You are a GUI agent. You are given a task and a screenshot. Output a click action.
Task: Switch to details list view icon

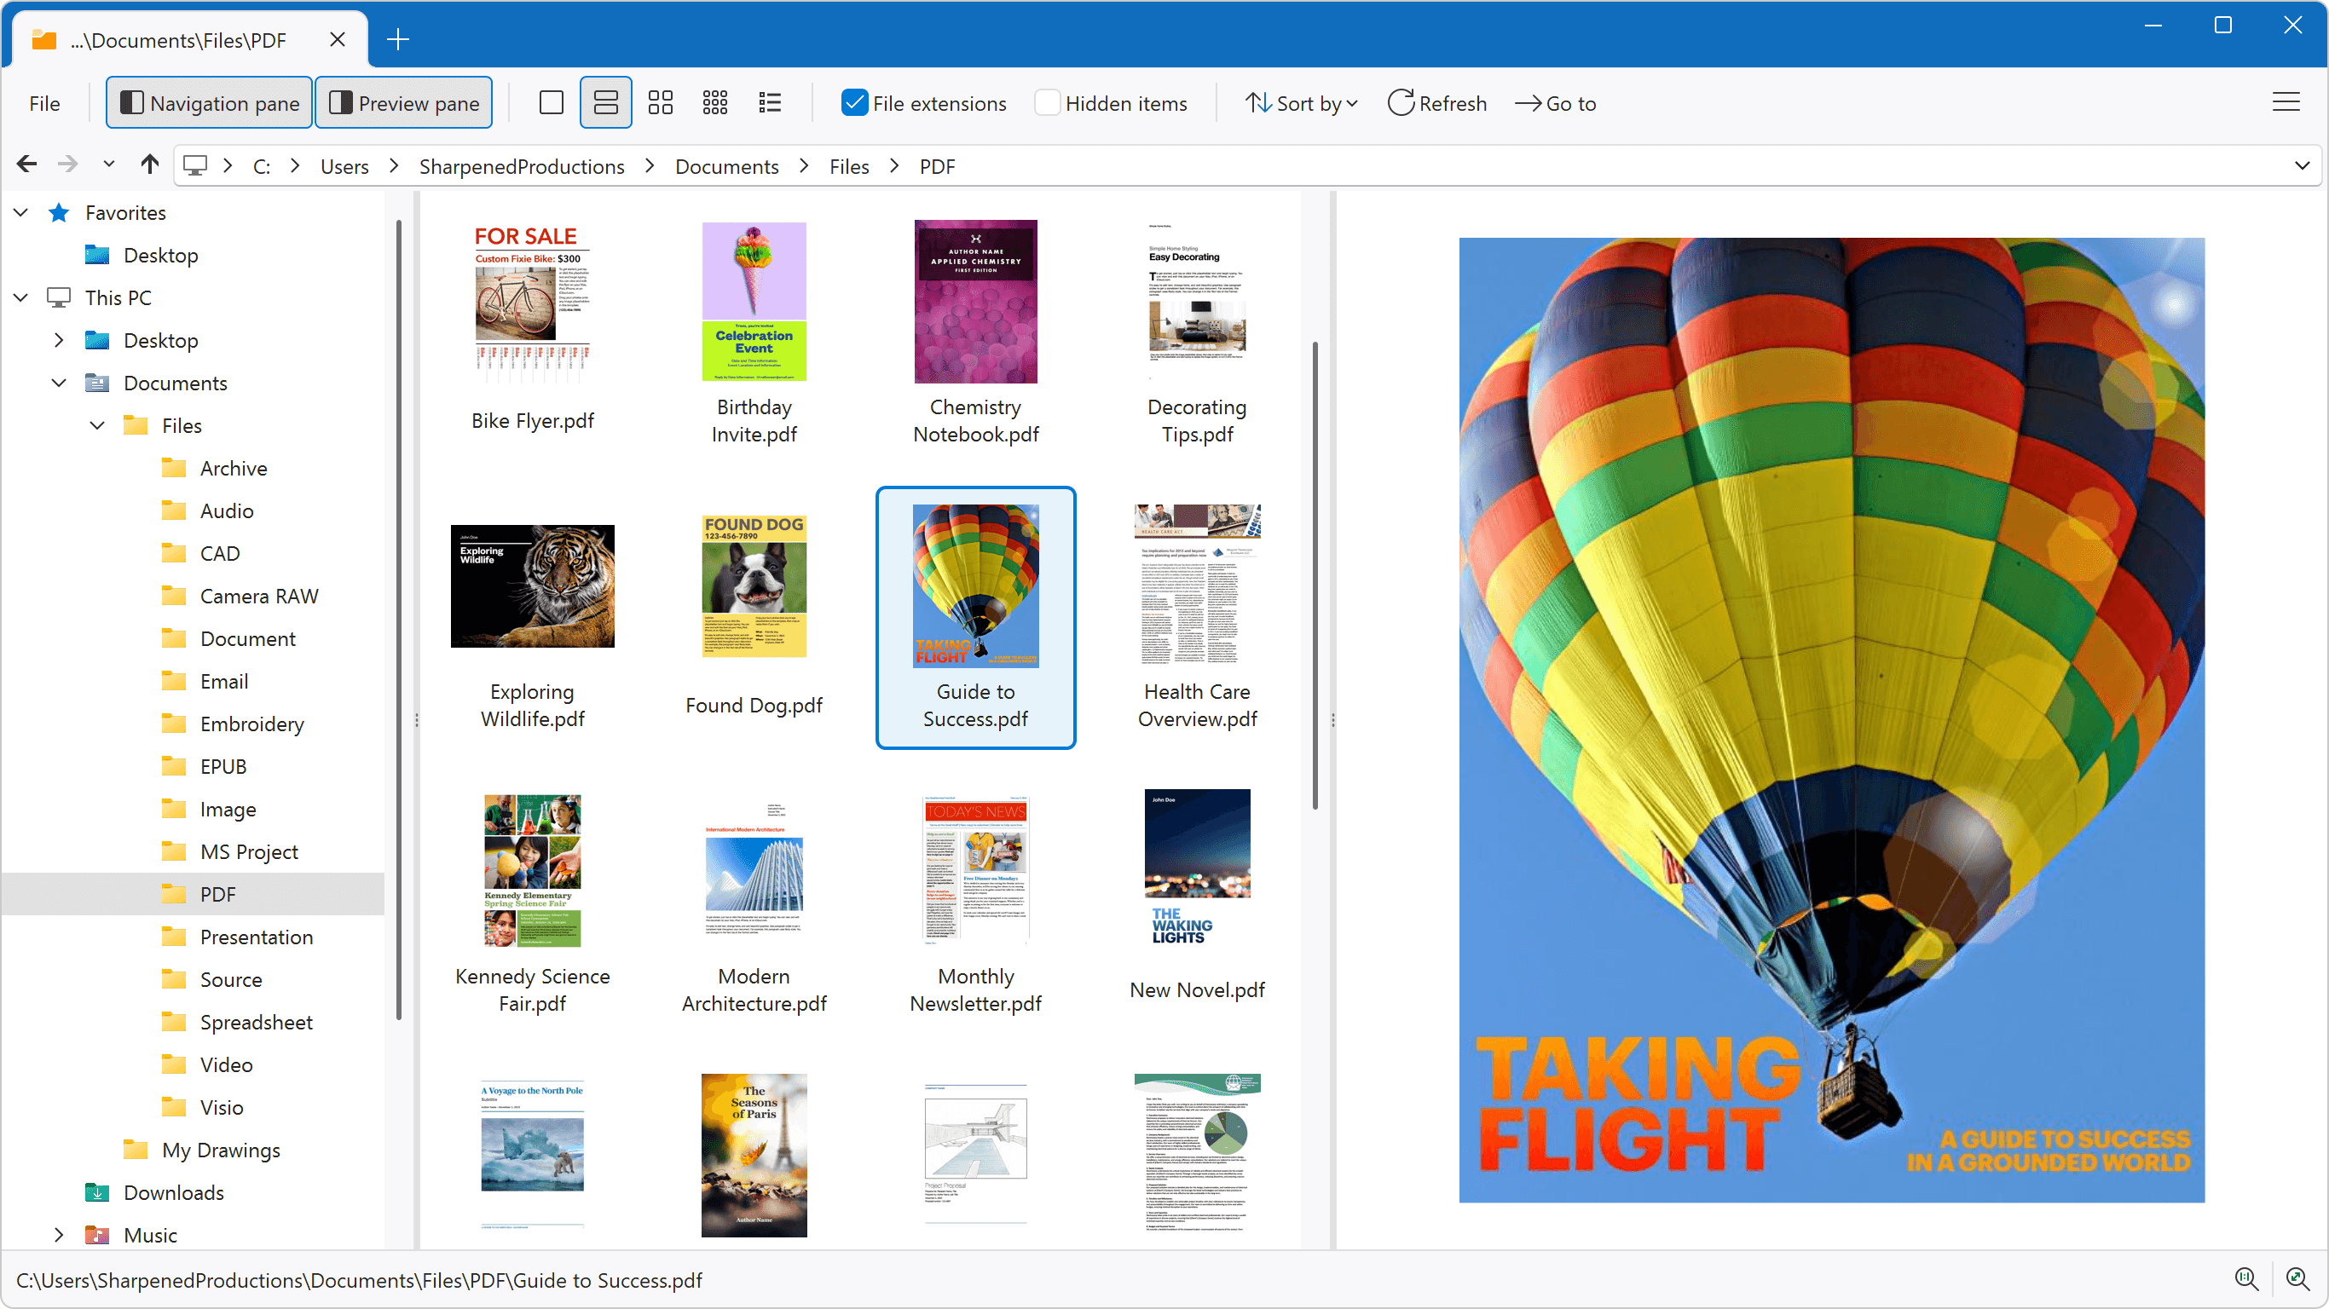tap(770, 103)
